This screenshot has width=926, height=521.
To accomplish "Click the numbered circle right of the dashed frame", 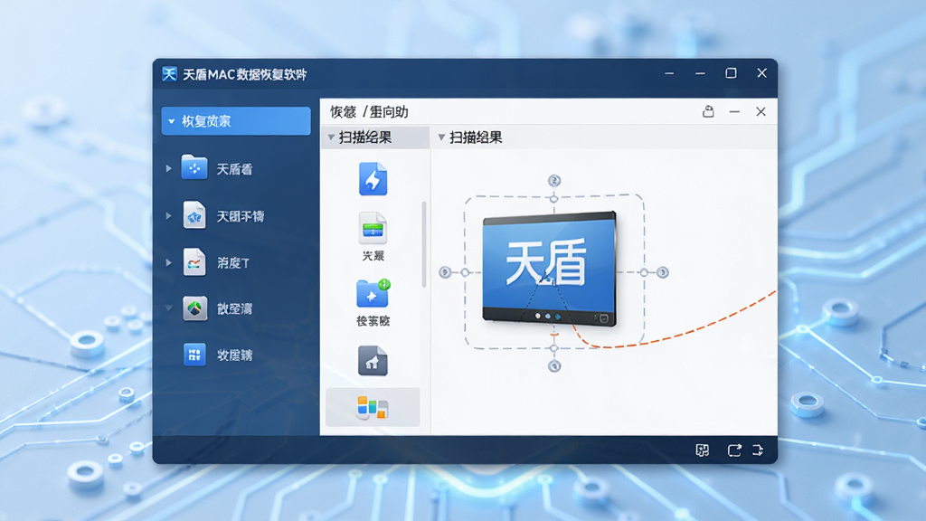I will tap(663, 272).
